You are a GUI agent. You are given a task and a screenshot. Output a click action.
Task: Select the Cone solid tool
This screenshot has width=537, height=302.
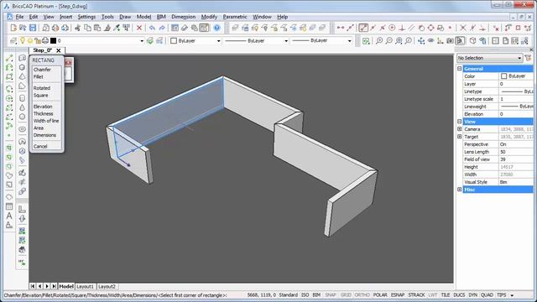click(x=23, y=107)
